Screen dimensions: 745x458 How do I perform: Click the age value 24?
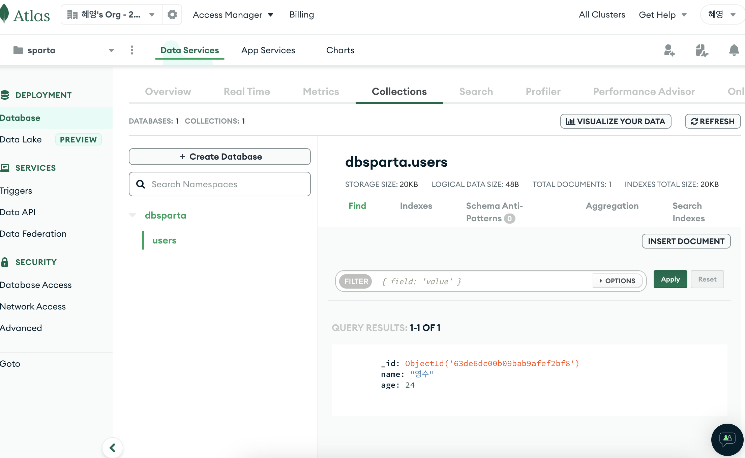(x=410, y=385)
